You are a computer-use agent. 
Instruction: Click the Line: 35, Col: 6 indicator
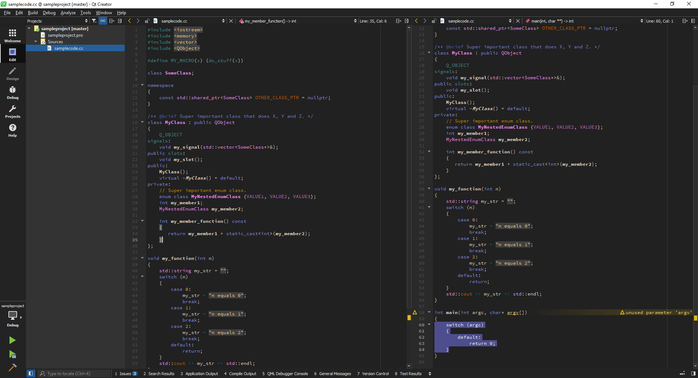click(x=373, y=21)
